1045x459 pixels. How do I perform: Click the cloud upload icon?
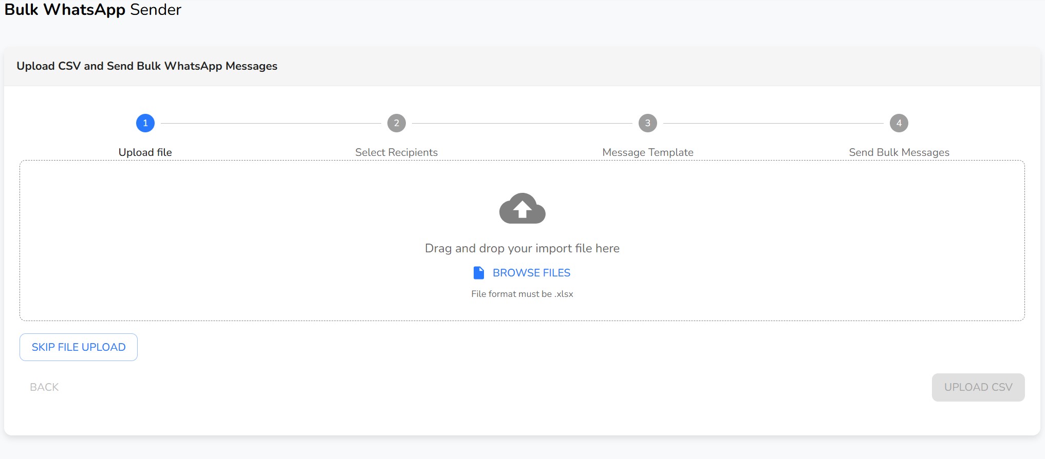[522, 209]
